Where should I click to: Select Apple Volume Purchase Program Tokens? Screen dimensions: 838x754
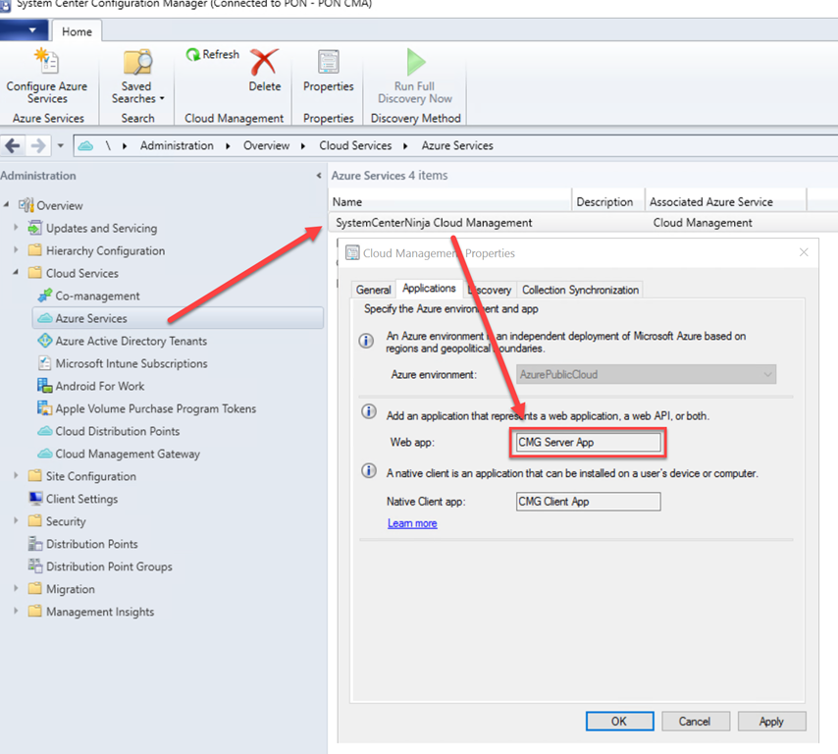[x=155, y=408]
